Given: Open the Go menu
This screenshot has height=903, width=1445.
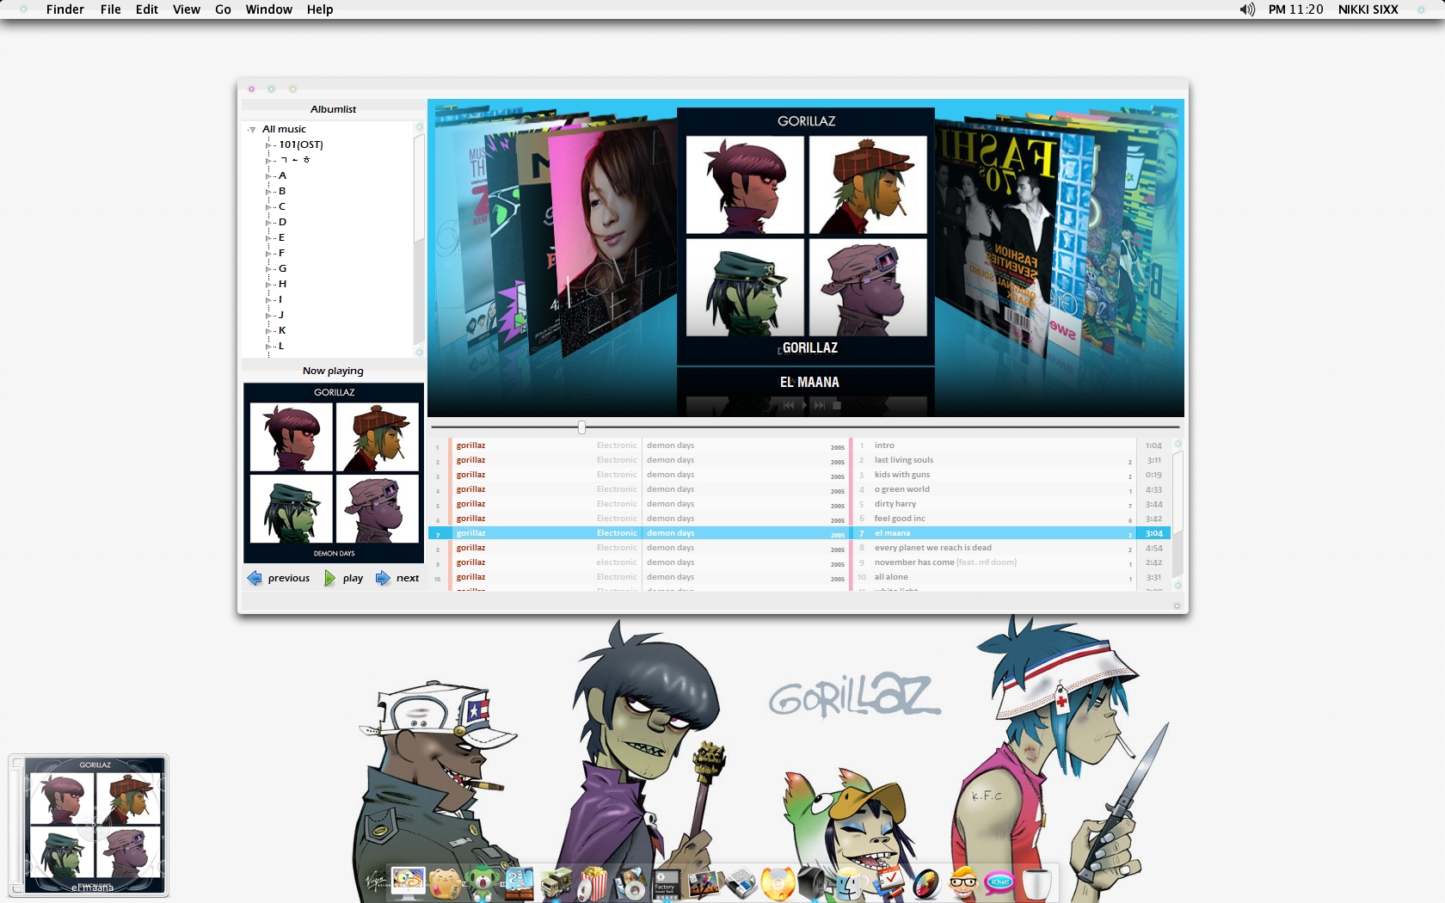Looking at the screenshot, I should pyautogui.click(x=223, y=9).
